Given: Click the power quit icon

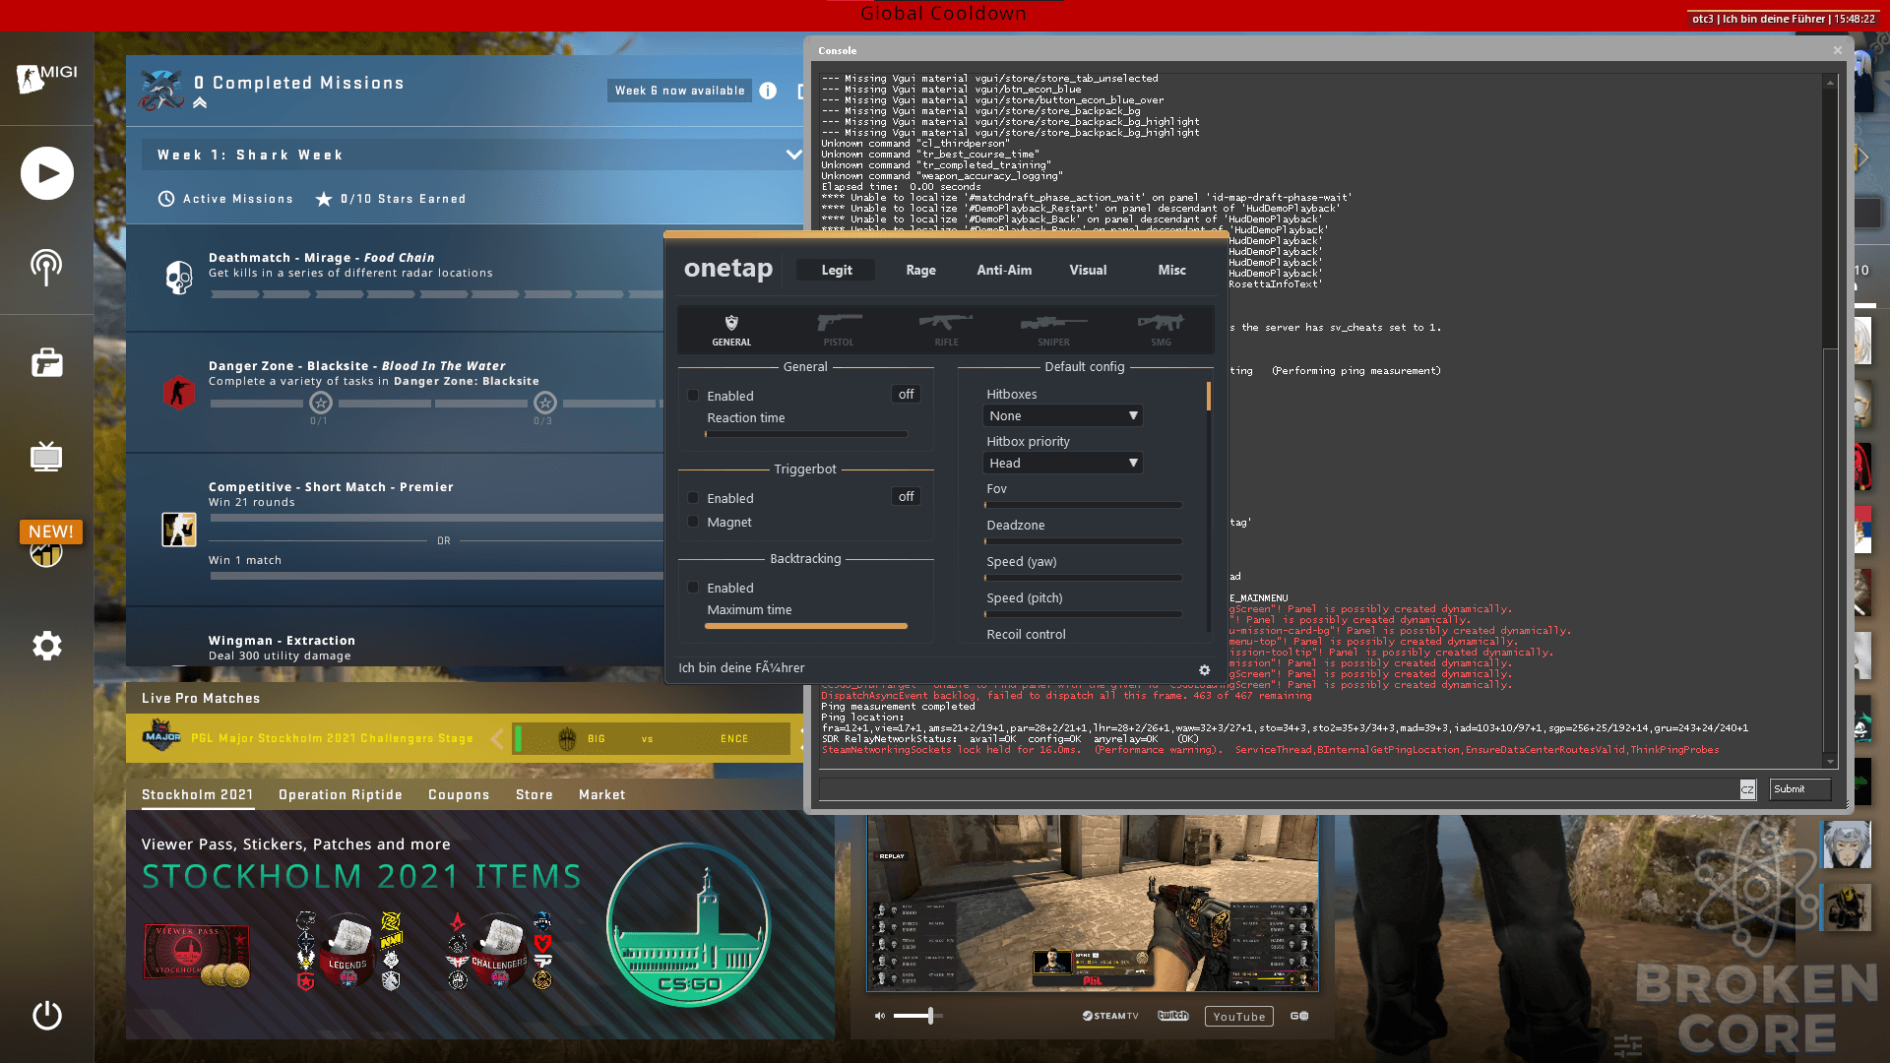Looking at the screenshot, I should click(47, 1015).
